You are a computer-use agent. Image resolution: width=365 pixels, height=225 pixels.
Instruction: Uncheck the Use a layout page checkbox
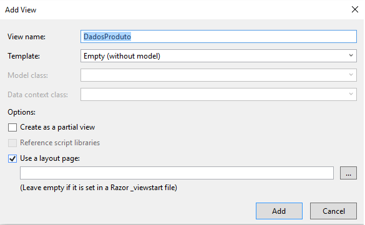click(12, 158)
